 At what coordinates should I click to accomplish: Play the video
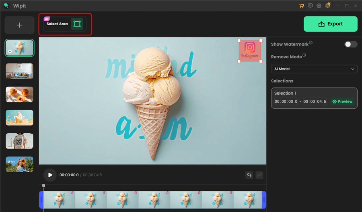click(50, 175)
